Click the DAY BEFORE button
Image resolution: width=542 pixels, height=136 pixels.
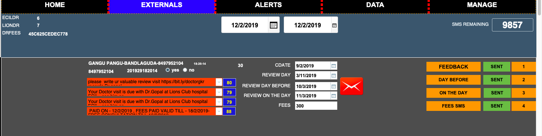click(x=454, y=80)
